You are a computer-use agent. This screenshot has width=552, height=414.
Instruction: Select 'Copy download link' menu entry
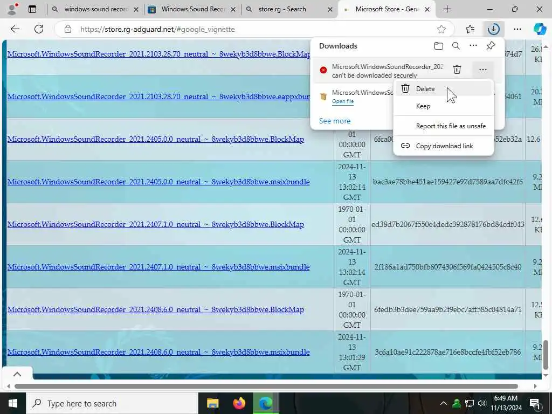[444, 146]
